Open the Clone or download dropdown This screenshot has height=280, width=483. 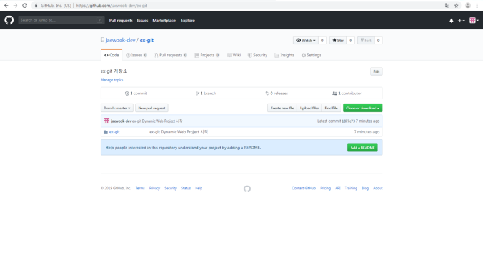pyautogui.click(x=362, y=108)
